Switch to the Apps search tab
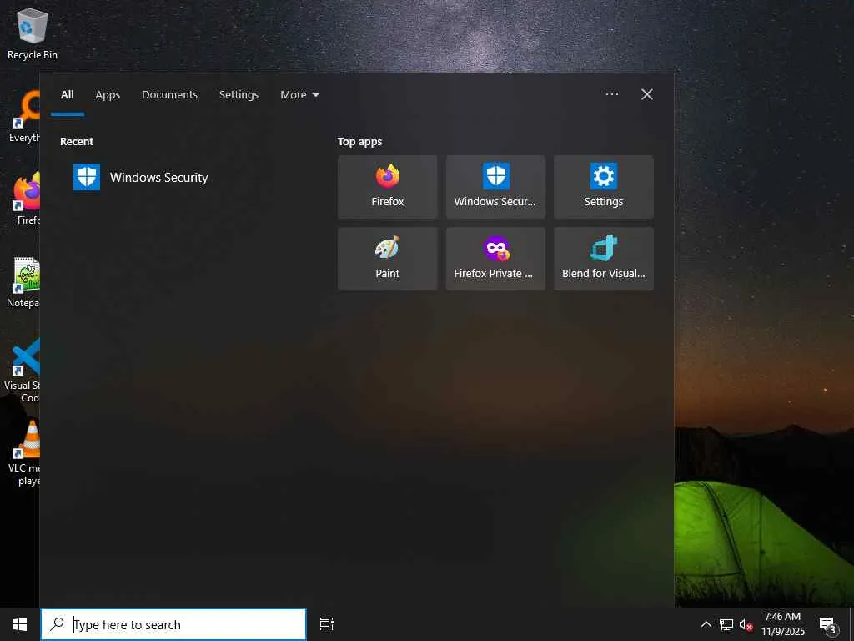The width and height of the screenshot is (854, 641). [x=108, y=95]
